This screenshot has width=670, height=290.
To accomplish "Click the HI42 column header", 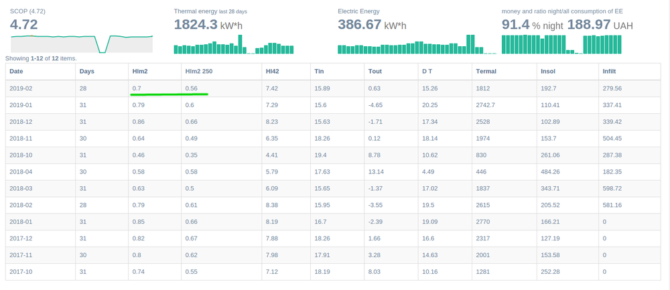I will [x=272, y=71].
